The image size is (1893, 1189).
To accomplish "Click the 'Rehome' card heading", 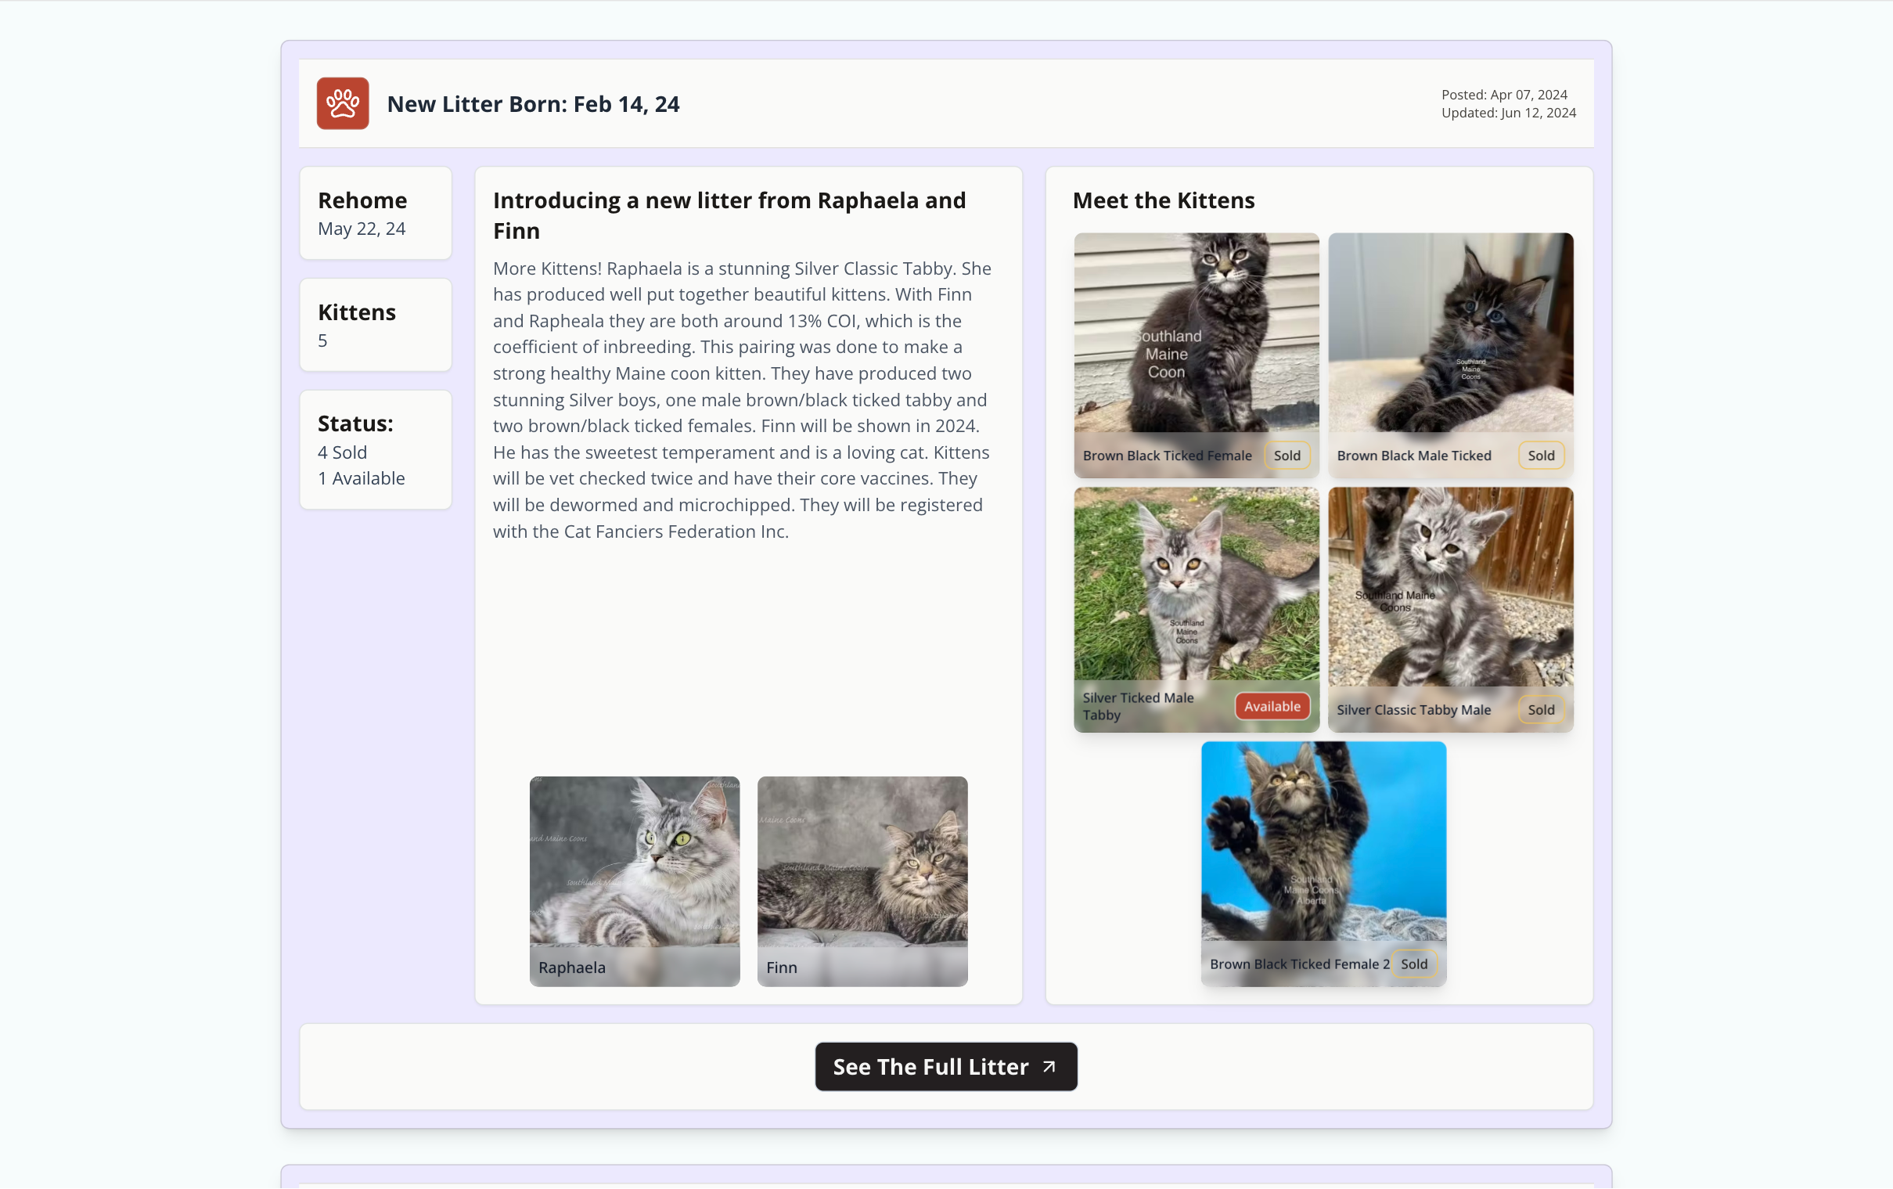I will [362, 200].
